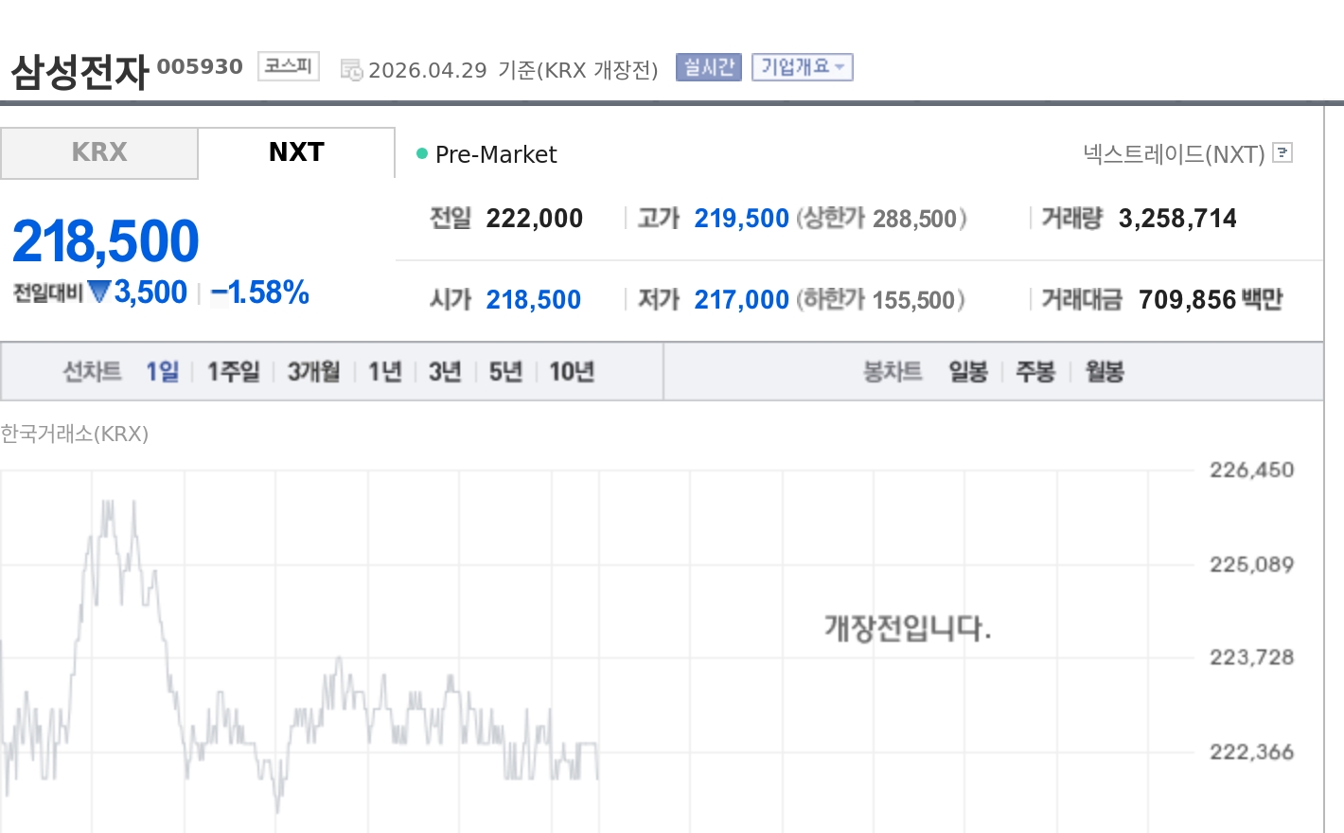The image size is (1344, 833).
Task: Click the down-arrow price change indicator
Action: (99, 292)
